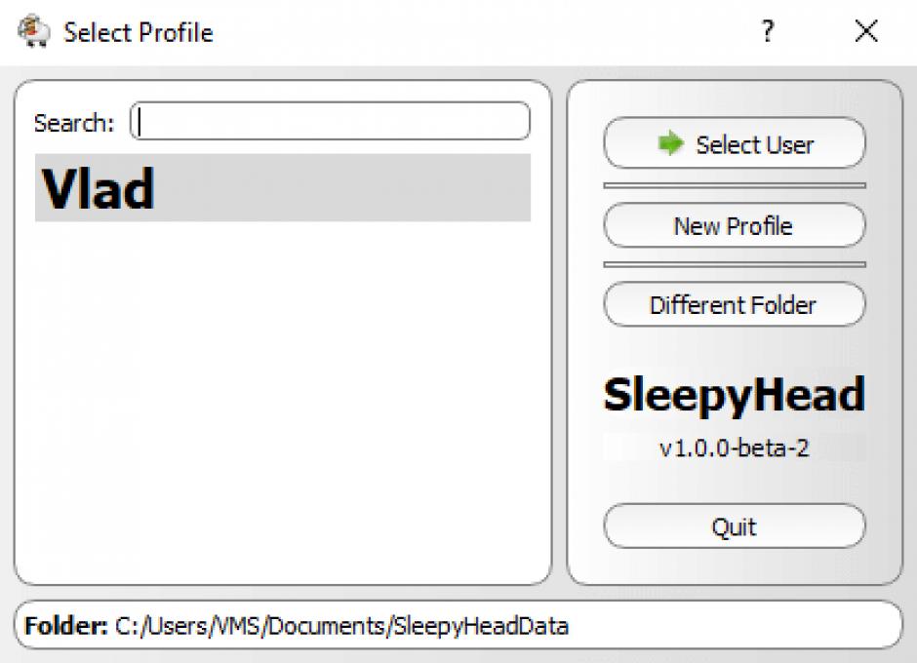Close the Select Profile dialog
The height and width of the screenshot is (663, 917).
click(x=866, y=31)
